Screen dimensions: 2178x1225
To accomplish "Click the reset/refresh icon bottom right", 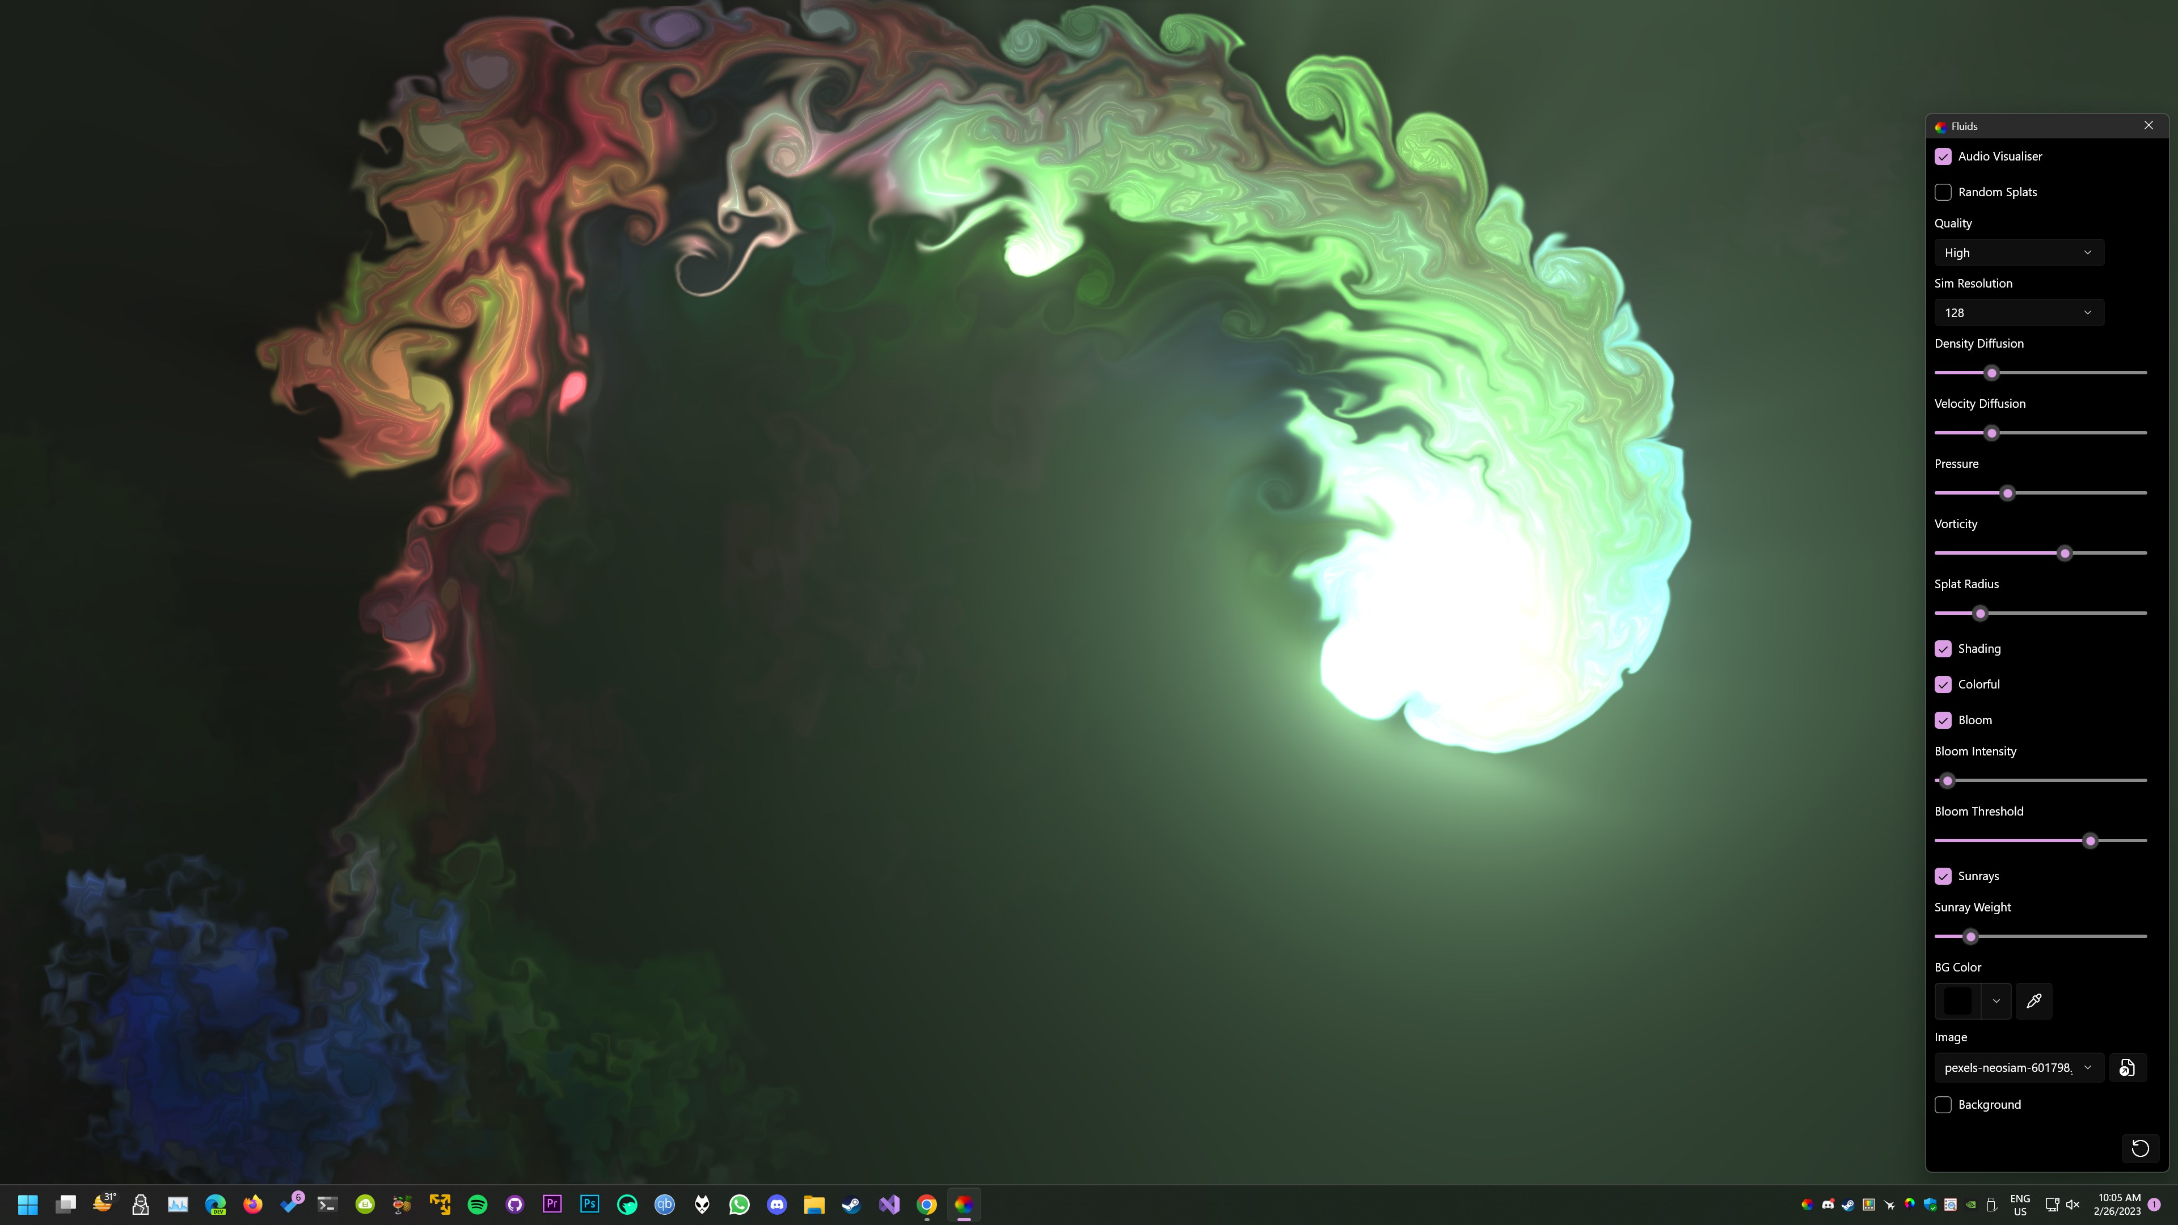I will click(2141, 1148).
